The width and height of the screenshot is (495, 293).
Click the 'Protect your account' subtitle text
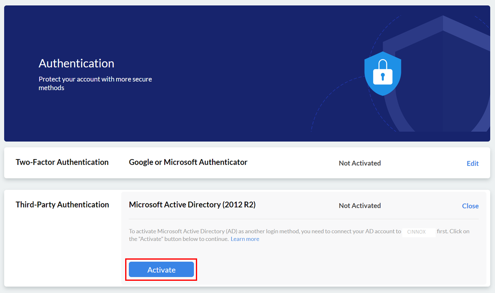[x=95, y=83]
